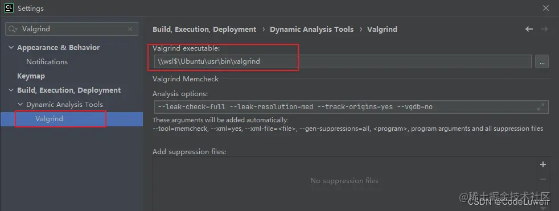Click Build, Execution, Deployment breadcrumb
The height and width of the screenshot is (211, 559).
[x=204, y=29]
